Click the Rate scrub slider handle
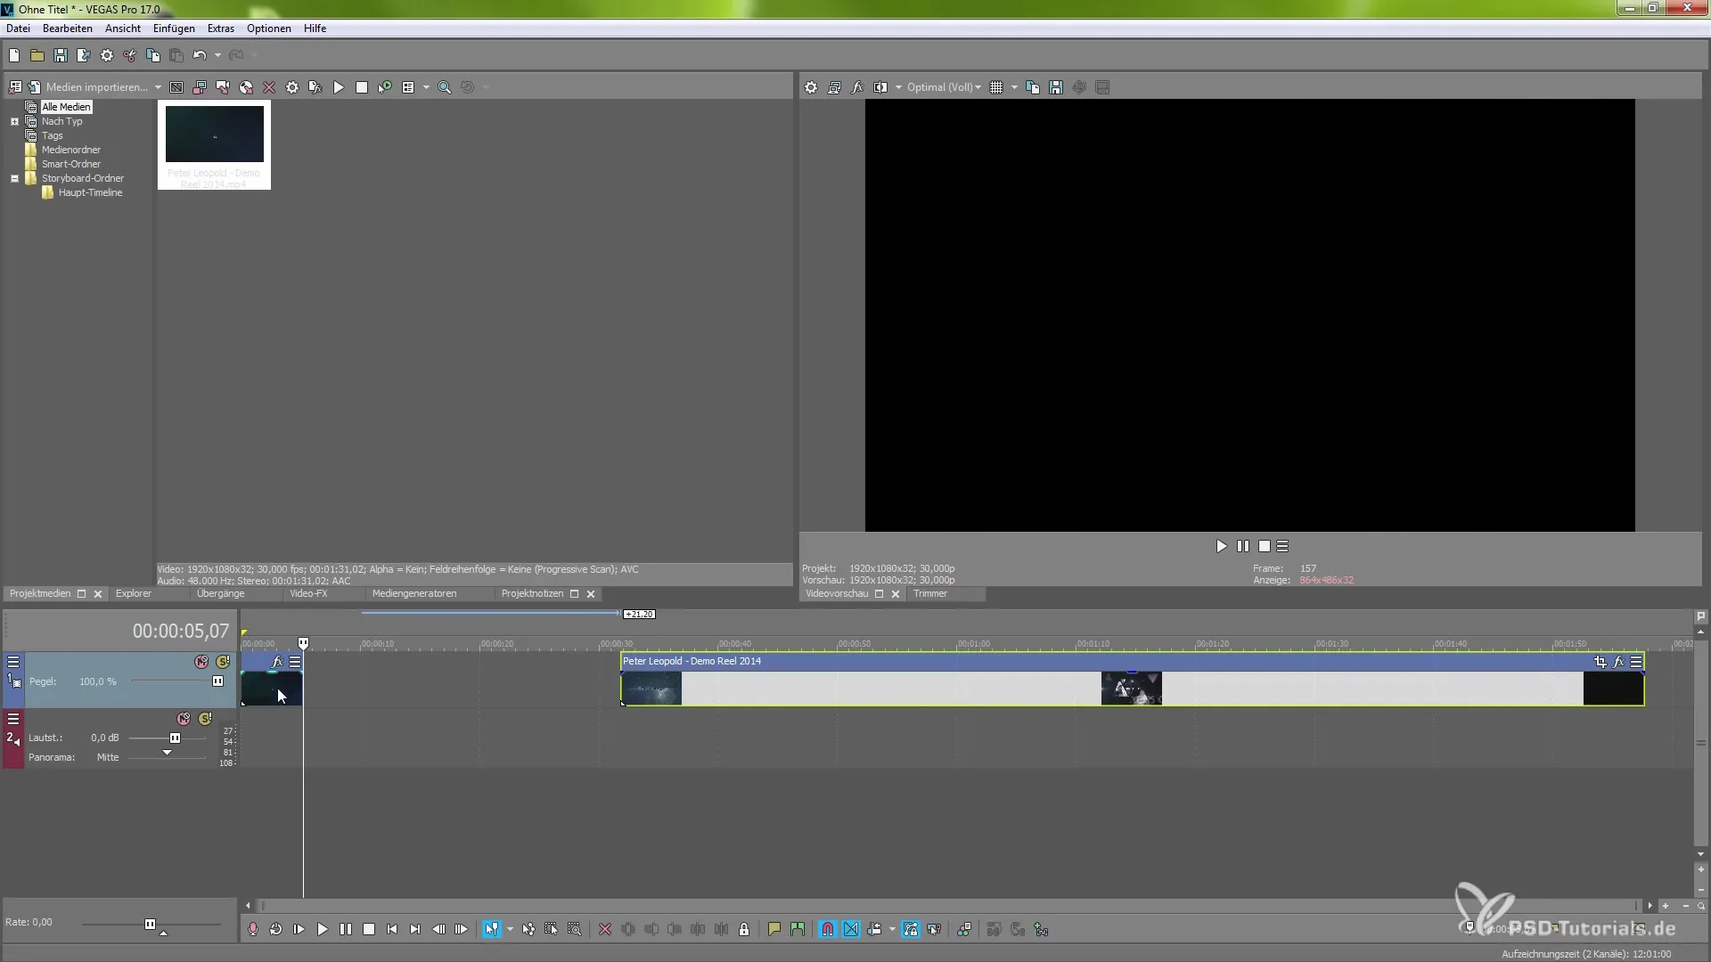1711x962 pixels. [150, 924]
